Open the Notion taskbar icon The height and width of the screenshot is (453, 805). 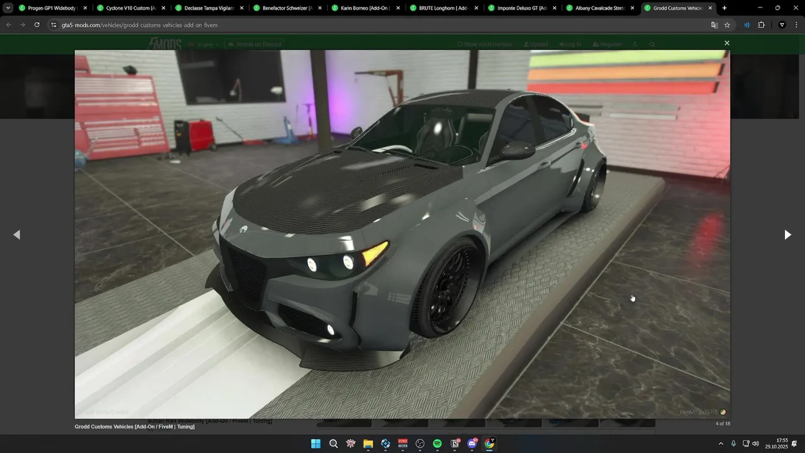point(455,444)
